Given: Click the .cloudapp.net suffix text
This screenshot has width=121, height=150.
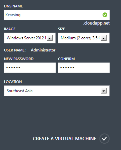Looking at the screenshot, I should 96,23.
